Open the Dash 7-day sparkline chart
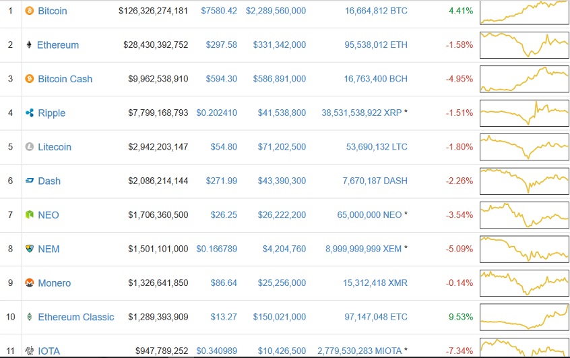This screenshot has width=570, height=358. (x=524, y=181)
